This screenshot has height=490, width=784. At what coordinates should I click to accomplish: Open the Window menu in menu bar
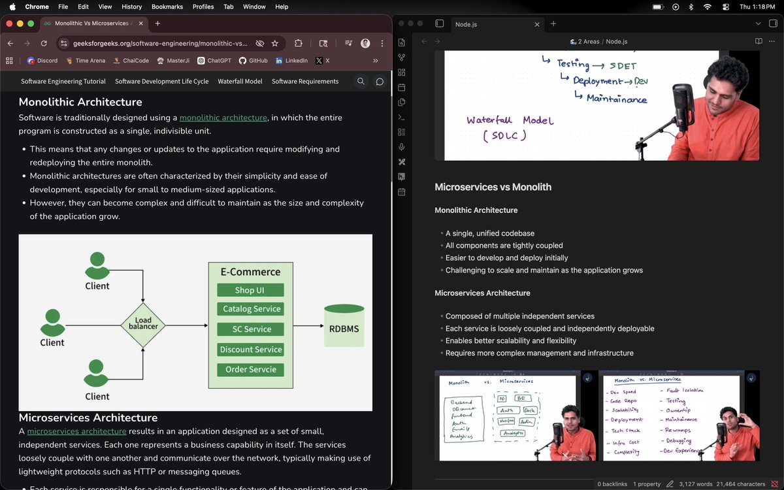[x=254, y=7]
